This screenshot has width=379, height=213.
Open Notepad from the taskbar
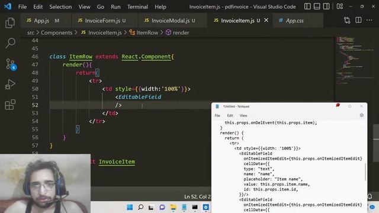pyautogui.click(x=184, y=207)
